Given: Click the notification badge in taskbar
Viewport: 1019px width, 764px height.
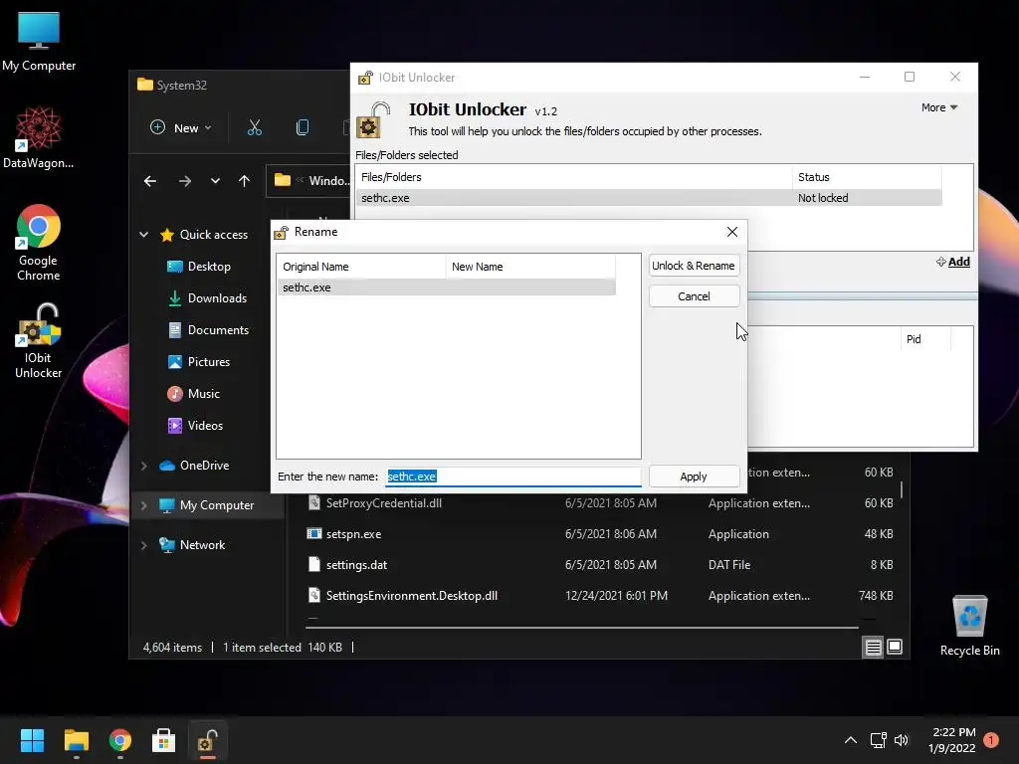Looking at the screenshot, I should click(991, 740).
